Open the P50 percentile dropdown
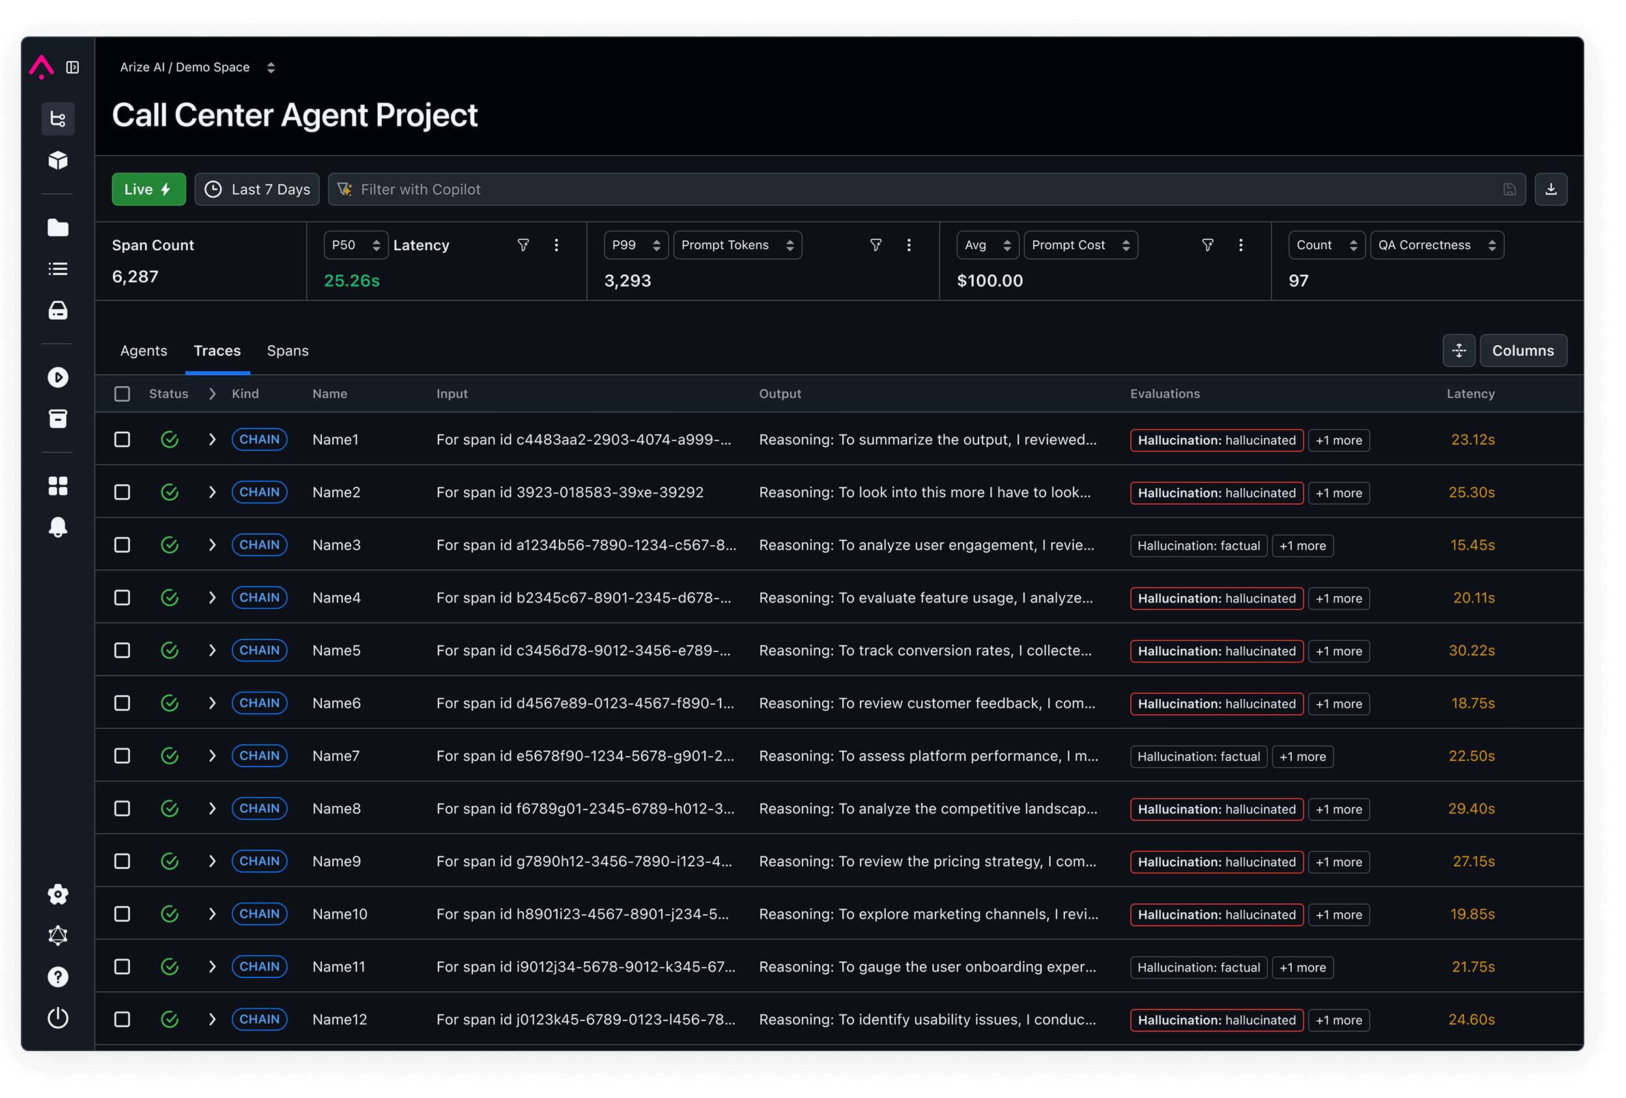Viewport: 1626px width, 1098px height. [x=356, y=245]
